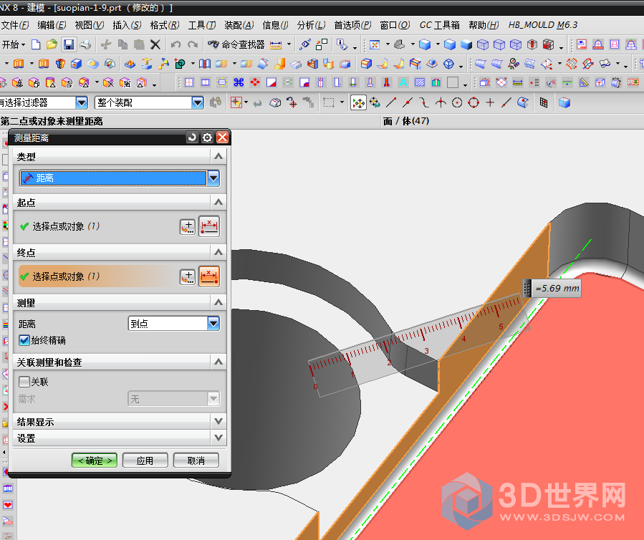Screen dimensions: 644x540
Task: Open dialog settings gear in 测量距离
Action: click(x=207, y=138)
